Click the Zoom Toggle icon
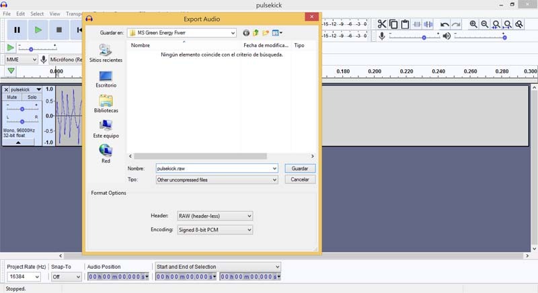This screenshot has height=293, width=538. click(x=519, y=24)
